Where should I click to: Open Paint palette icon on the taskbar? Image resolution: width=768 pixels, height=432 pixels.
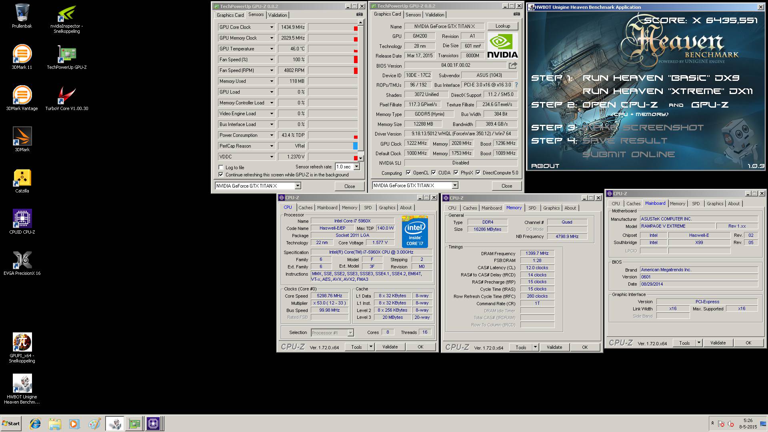94,424
